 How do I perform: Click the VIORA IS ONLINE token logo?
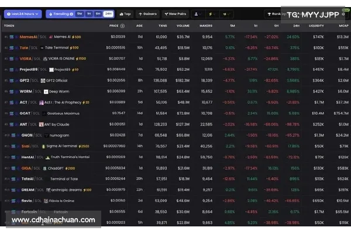(45, 58)
